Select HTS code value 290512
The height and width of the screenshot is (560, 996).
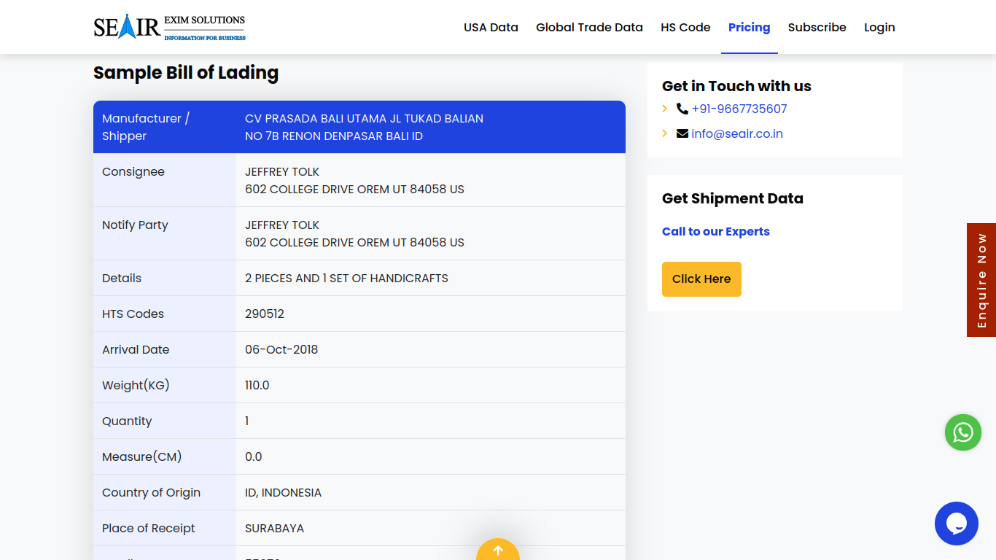[265, 314]
